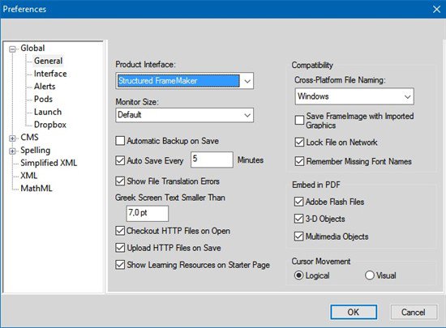This screenshot has height=328, width=446.
Task: Open the Dropbox preferences page
Action: pos(50,125)
